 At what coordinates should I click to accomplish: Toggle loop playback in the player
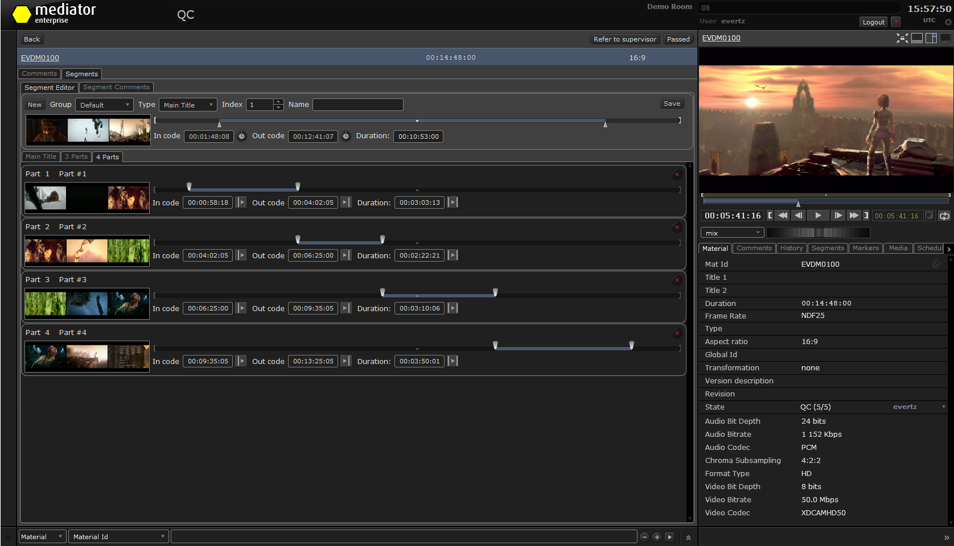tap(944, 216)
